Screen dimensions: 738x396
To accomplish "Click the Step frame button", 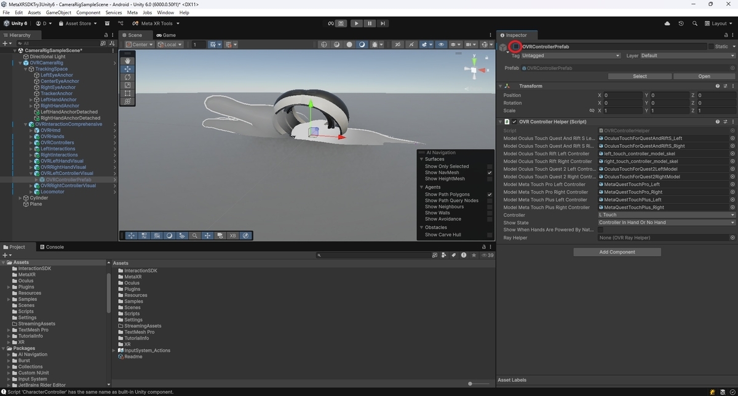I will 383,23.
